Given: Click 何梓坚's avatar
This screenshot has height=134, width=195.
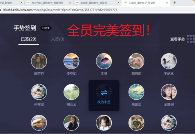Looking at the screenshot, I should [39, 92].
